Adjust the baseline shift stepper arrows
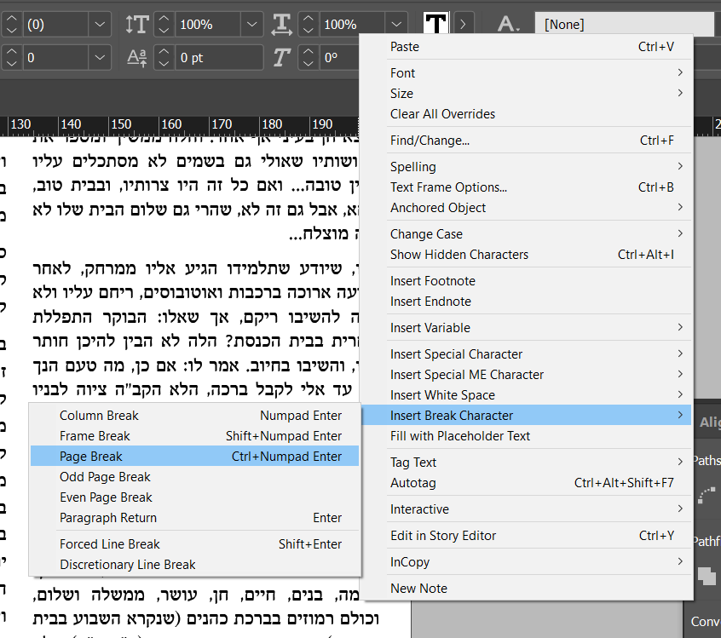The height and width of the screenshot is (638, 721). click(164, 58)
